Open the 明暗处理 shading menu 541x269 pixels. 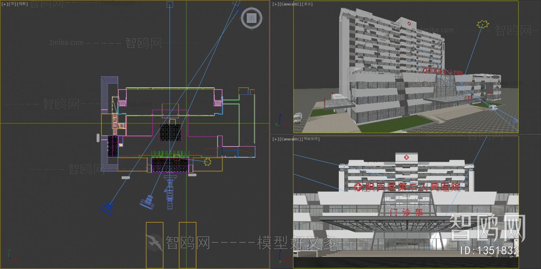point(311,139)
